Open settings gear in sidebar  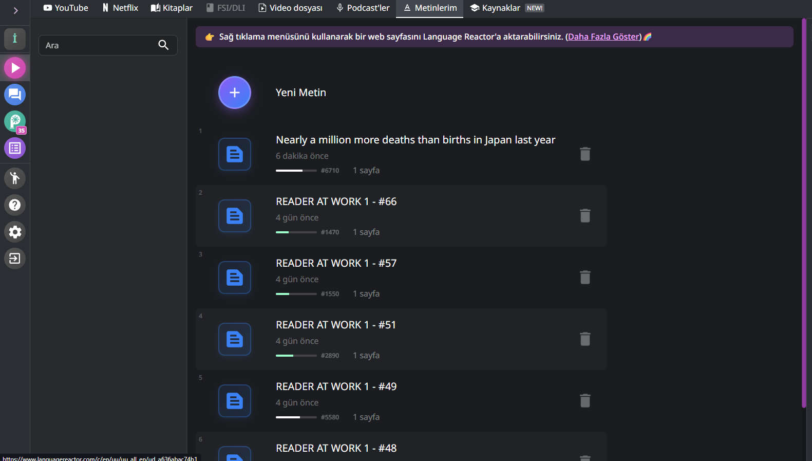tap(15, 232)
